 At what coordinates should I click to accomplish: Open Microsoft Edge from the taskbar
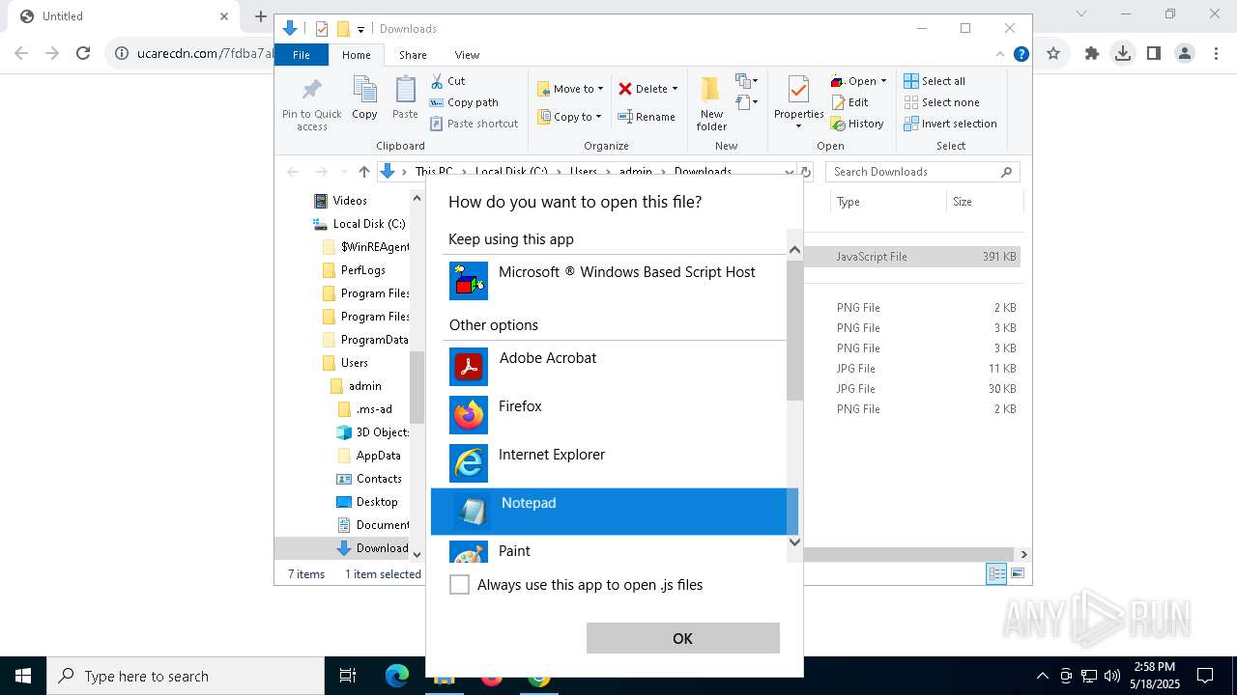click(x=397, y=676)
